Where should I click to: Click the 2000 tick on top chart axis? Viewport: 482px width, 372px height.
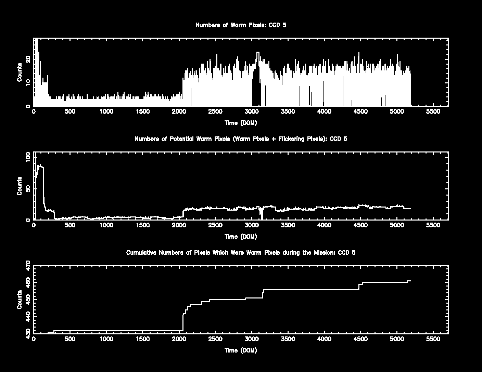(x=179, y=111)
